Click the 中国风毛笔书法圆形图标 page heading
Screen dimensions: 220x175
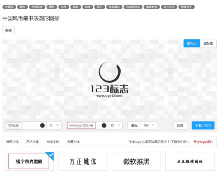click(x=31, y=18)
